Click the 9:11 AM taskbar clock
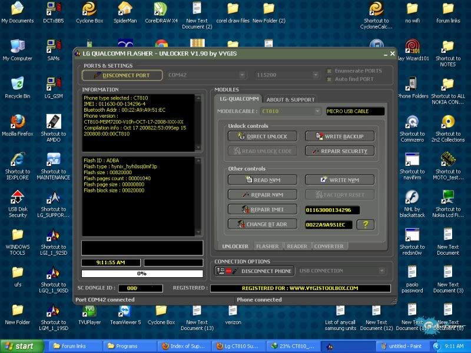471x353 pixels. [454, 346]
